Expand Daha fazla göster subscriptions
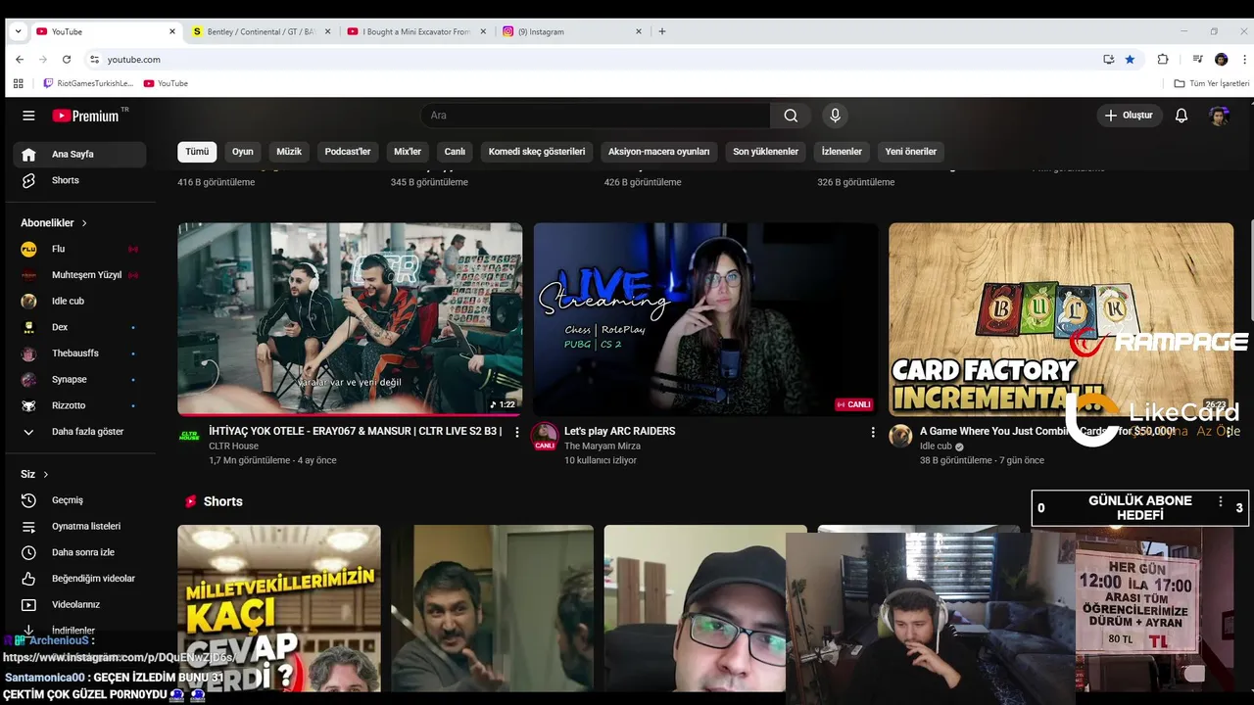Image resolution: width=1254 pixels, height=705 pixels. pos(79,432)
